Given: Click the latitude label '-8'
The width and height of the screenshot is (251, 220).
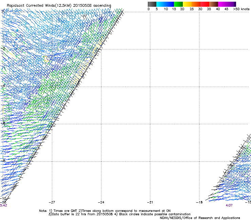Looking at the screenshot, I should 3,160.
